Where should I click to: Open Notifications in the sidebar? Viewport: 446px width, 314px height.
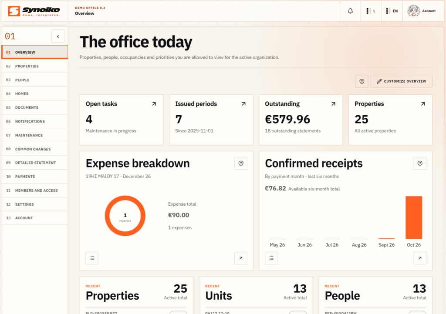[x=34, y=121]
